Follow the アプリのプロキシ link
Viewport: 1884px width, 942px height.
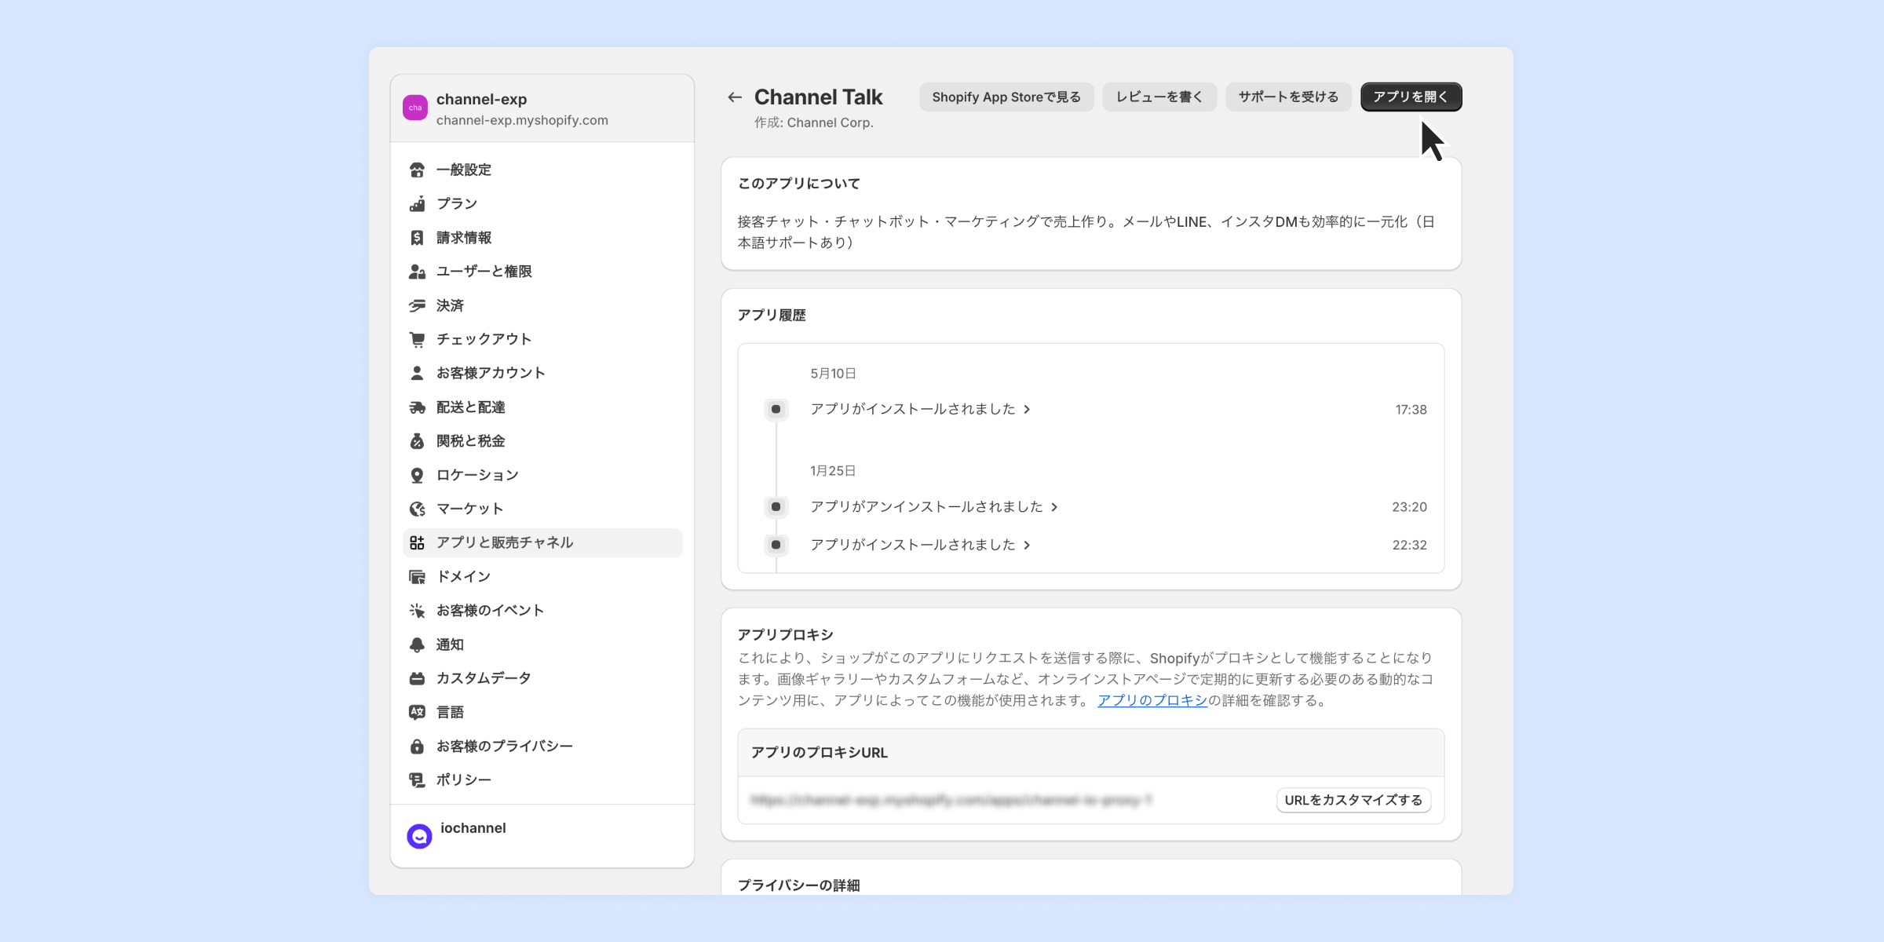point(1152,700)
